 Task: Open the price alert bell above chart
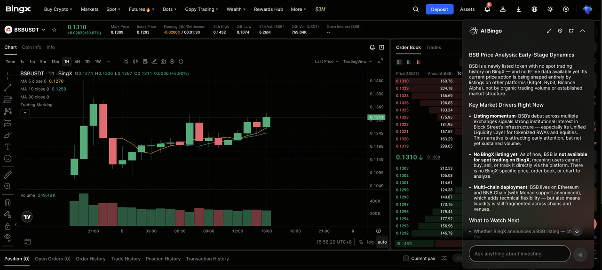pos(372,48)
